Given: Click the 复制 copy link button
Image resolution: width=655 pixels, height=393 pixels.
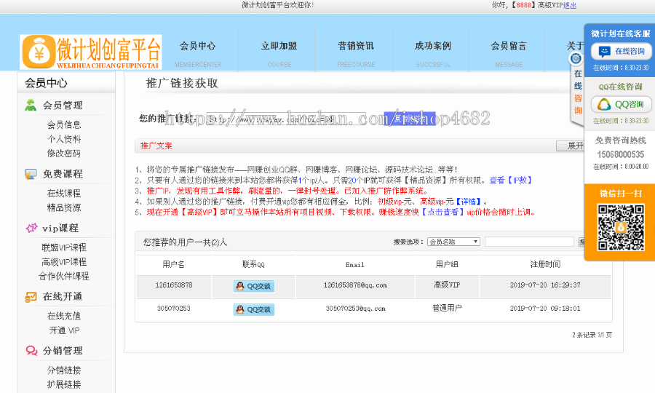Looking at the screenshot, I should tap(409, 119).
